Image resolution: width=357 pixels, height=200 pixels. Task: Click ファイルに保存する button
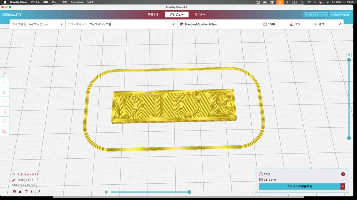click(299, 186)
